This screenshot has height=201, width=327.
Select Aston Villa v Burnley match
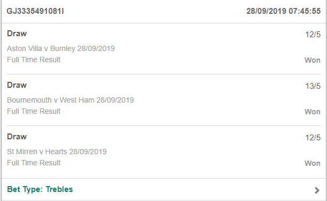click(61, 48)
